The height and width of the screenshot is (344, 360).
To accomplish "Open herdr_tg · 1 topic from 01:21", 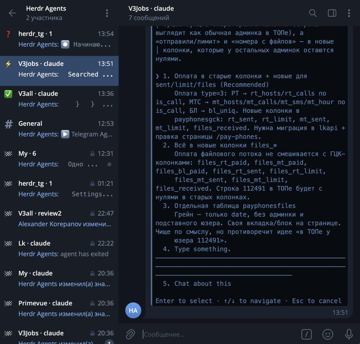I will [59, 190].
